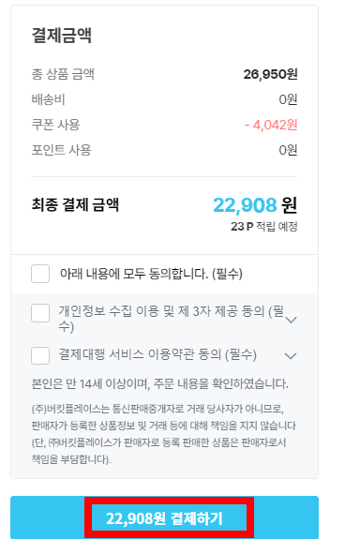Viewport: 345px width, 539px height.
Task: Select the red -4,042원 coupon discount
Action: tap(271, 125)
